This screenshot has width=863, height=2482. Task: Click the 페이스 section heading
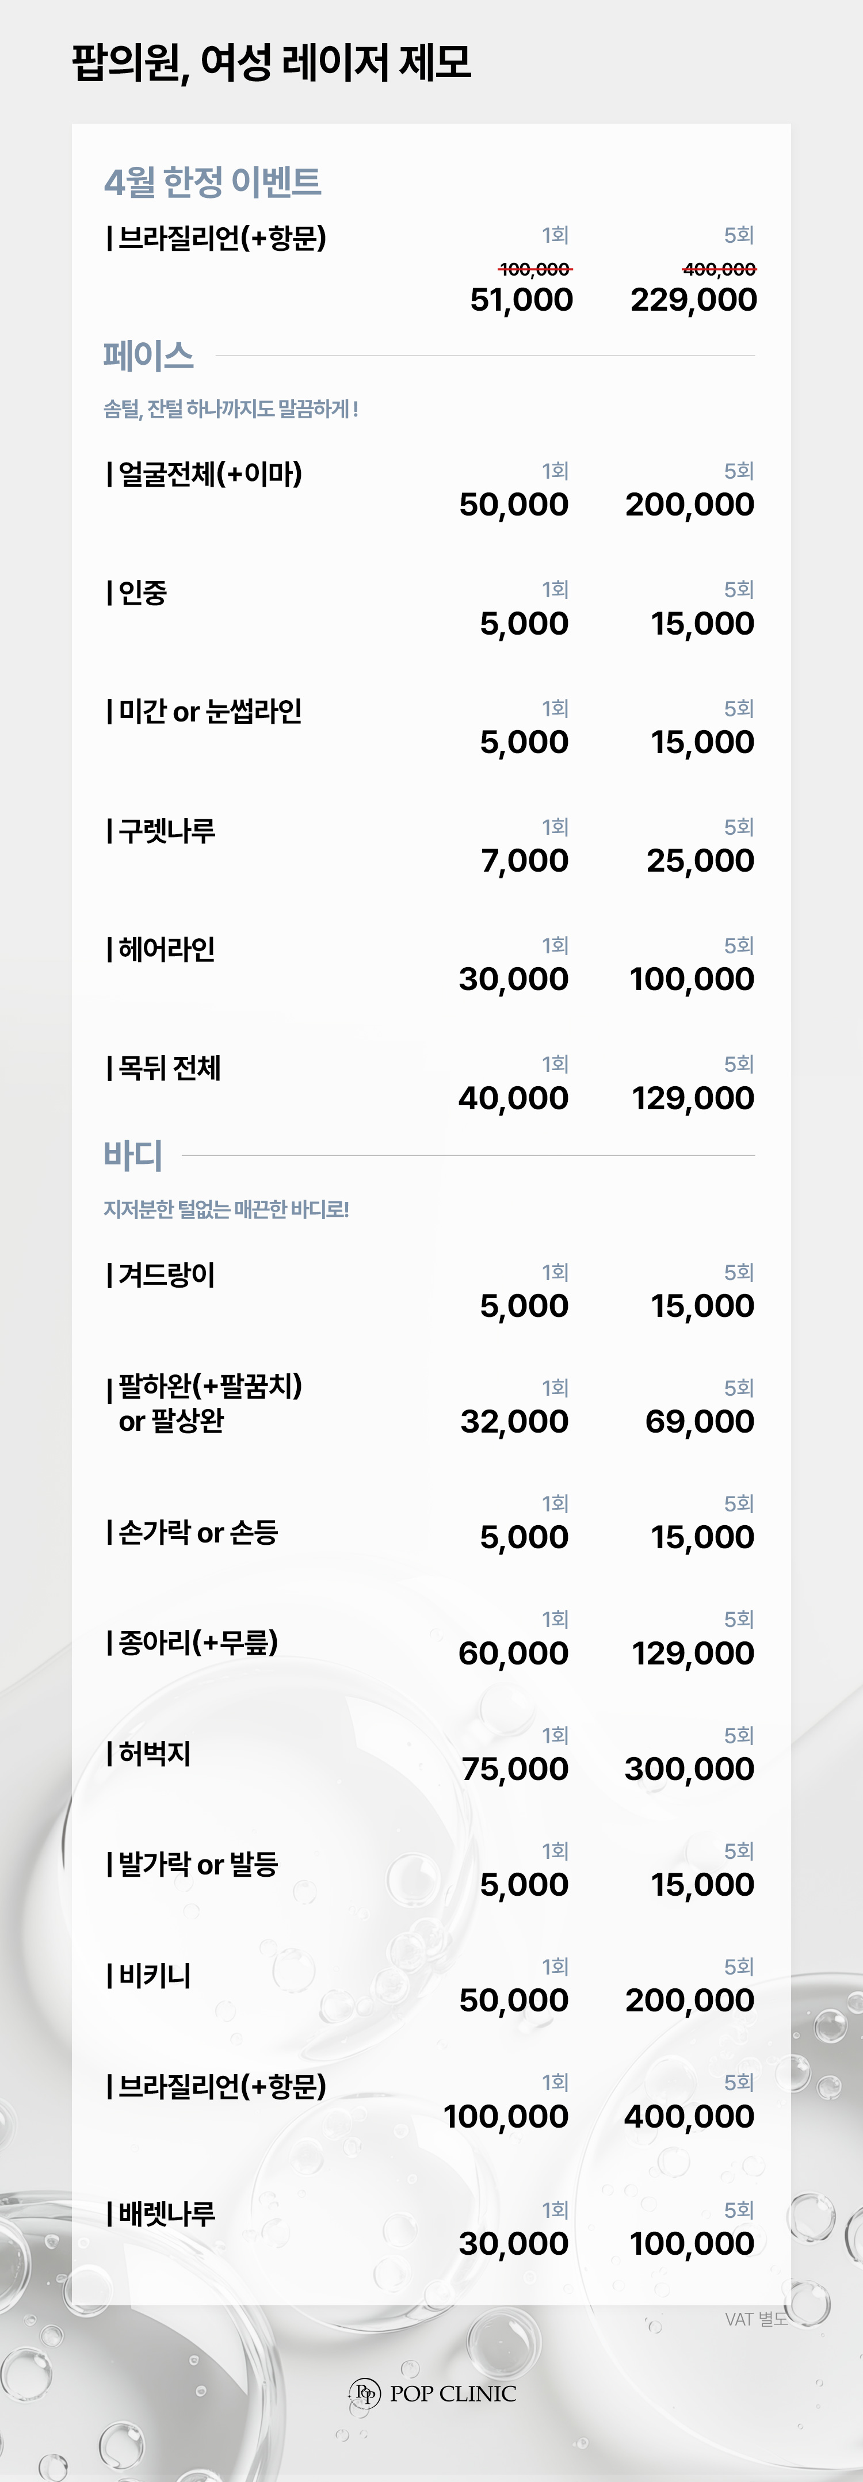click(148, 356)
